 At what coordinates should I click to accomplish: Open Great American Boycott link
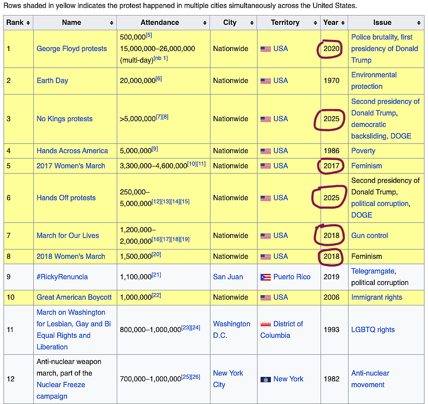(x=74, y=297)
